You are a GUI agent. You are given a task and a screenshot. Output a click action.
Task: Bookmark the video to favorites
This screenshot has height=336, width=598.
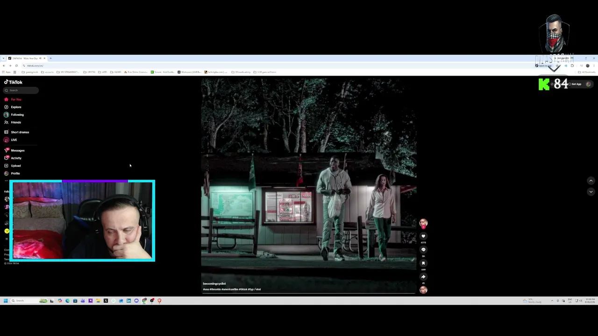point(423,263)
